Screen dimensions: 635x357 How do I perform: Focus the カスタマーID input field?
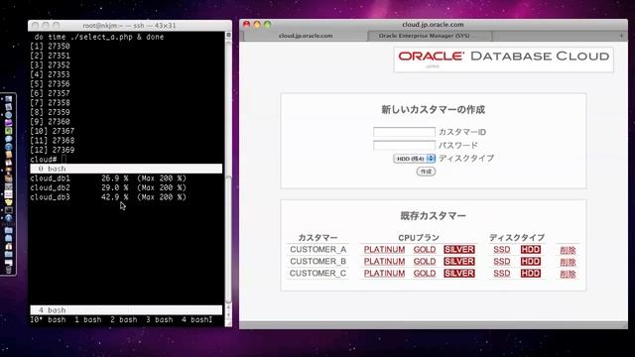tap(404, 132)
